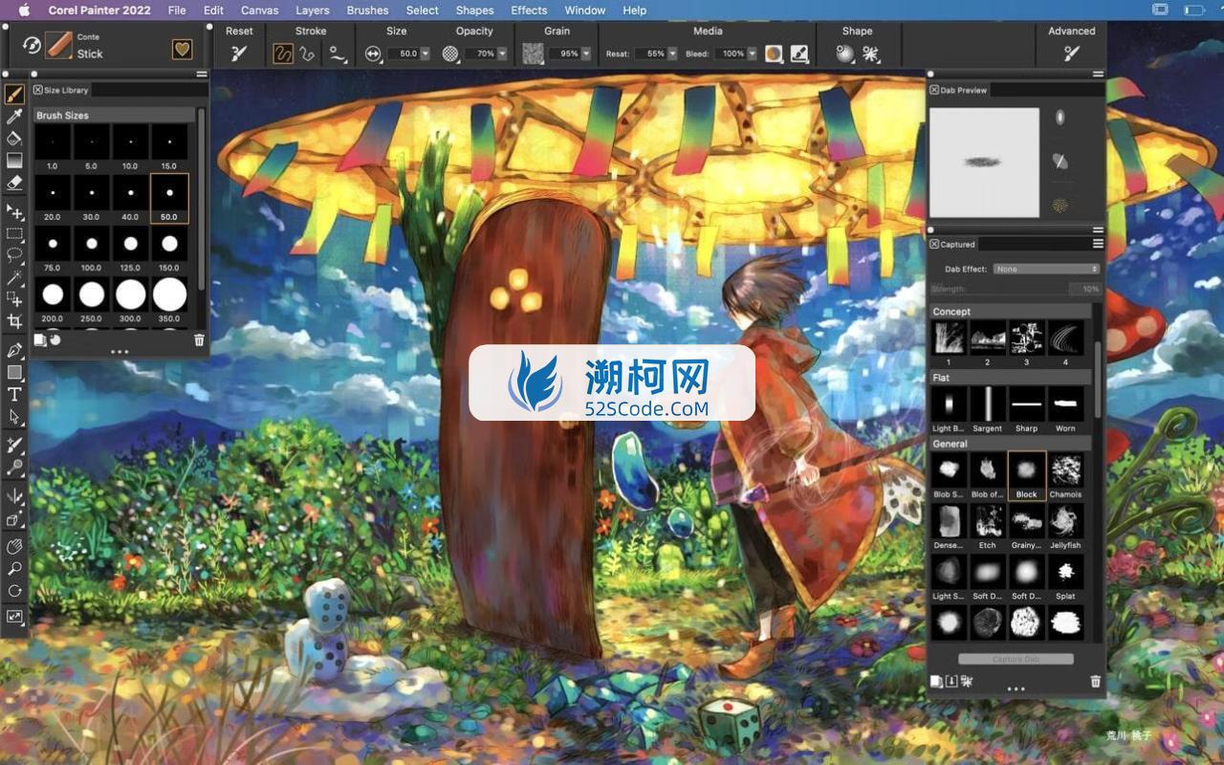Open the Captured panel options menu
The image size is (1224, 765).
[1098, 244]
